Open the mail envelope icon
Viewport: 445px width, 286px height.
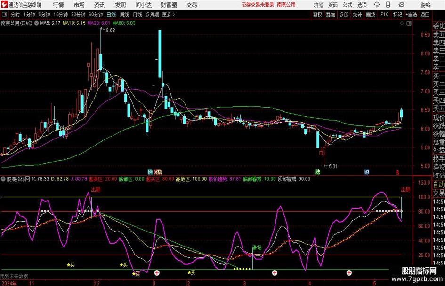point(401,5)
